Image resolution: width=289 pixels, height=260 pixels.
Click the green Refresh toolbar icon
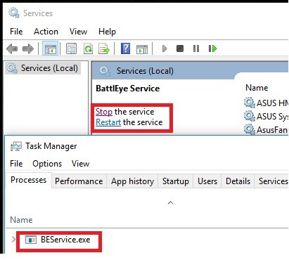coord(88,48)
